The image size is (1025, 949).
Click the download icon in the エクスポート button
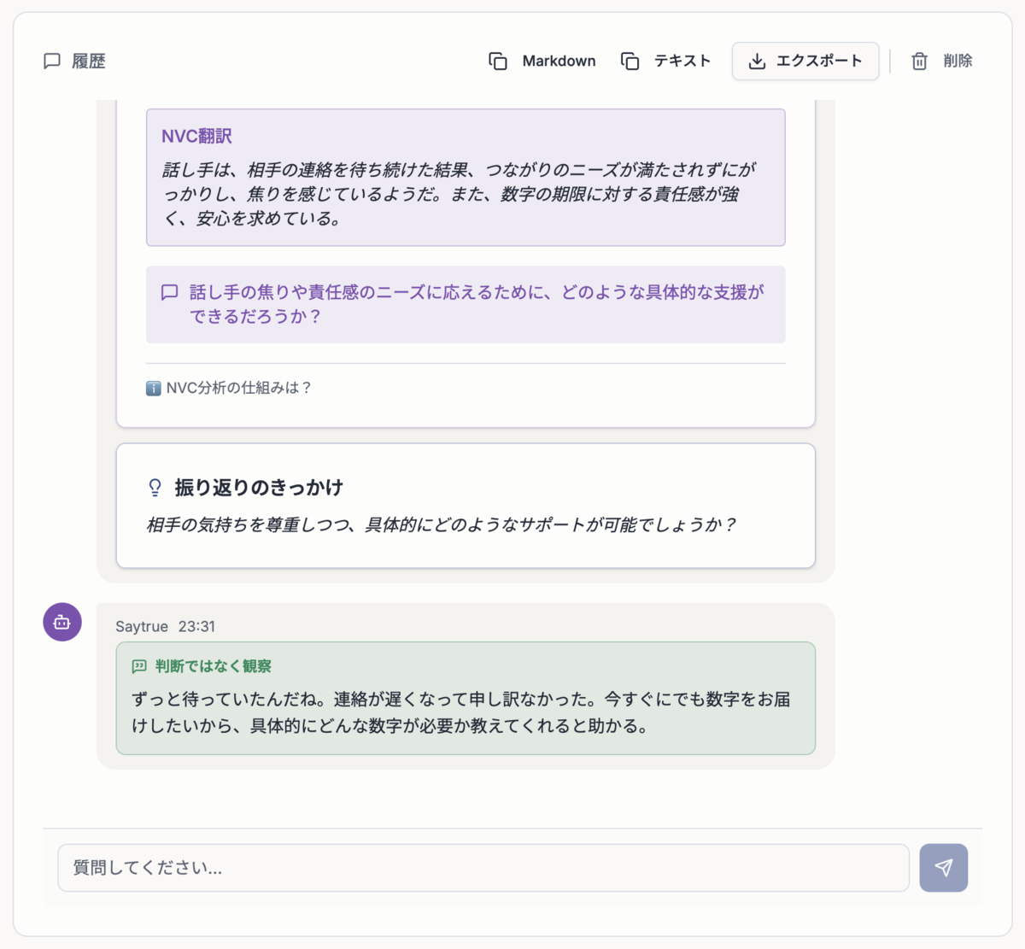[x=757, y=62]
